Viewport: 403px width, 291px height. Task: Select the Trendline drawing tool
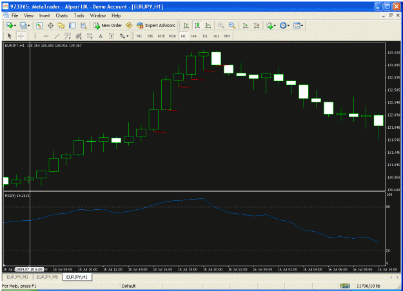click(57, 36)
